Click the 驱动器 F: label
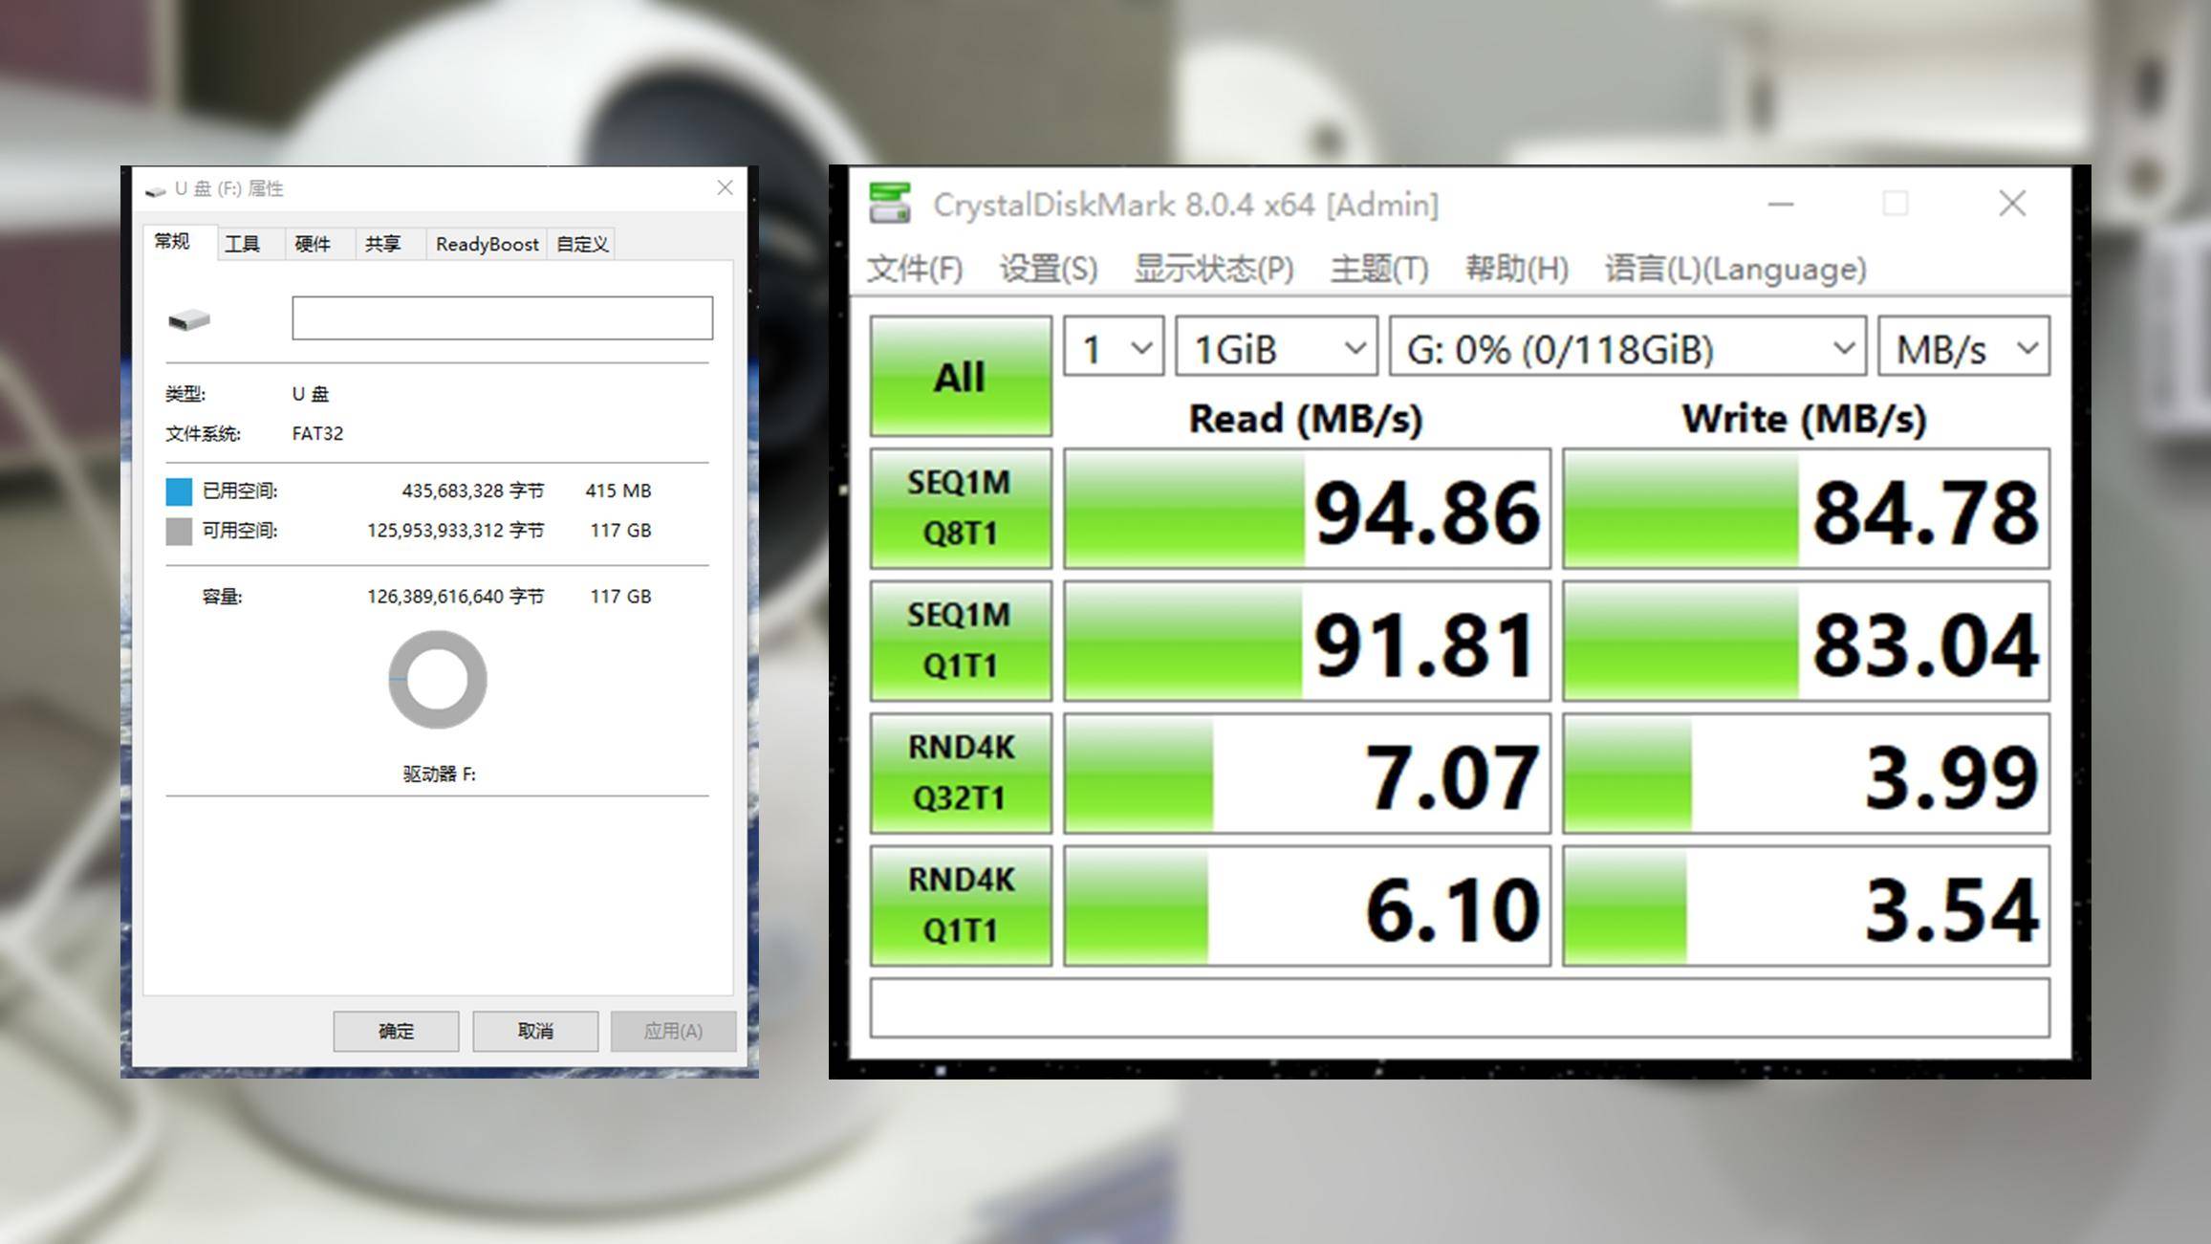 pos(440,774)
